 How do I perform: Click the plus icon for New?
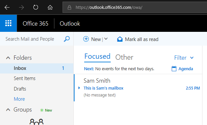point(86,39)
